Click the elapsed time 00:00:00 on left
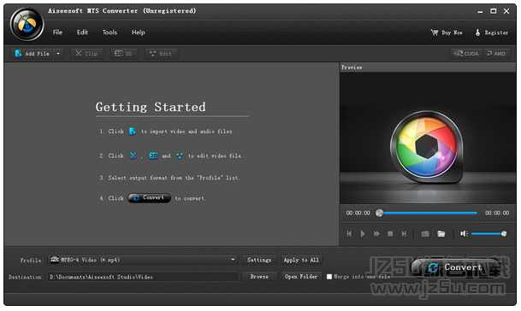Screen dimensions: 521x311 pos(358,213)
